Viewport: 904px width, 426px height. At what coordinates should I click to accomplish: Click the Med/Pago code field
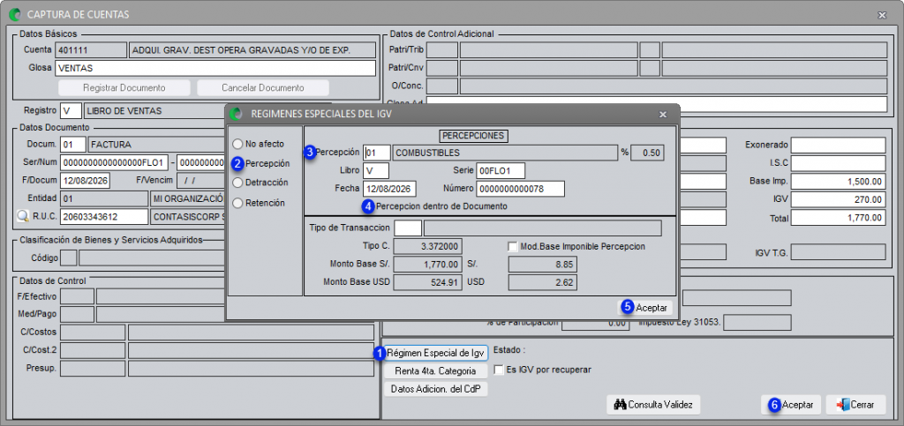click(x=77, y=314)
